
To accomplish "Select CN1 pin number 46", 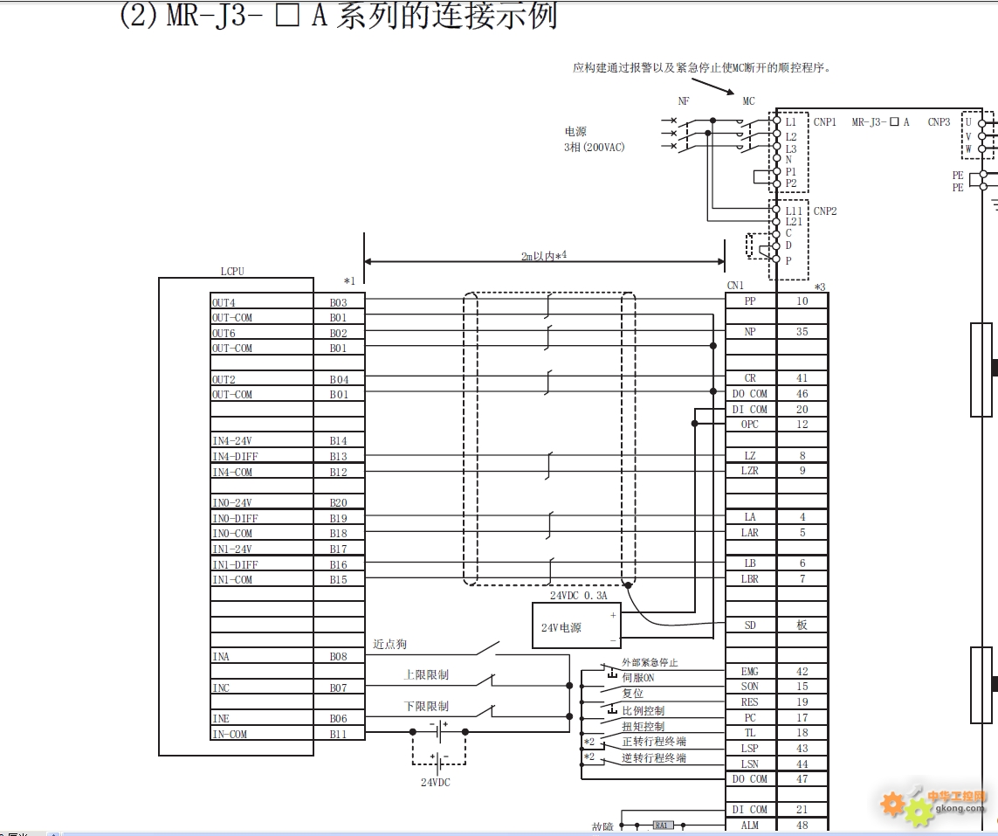I will (802, 393).
